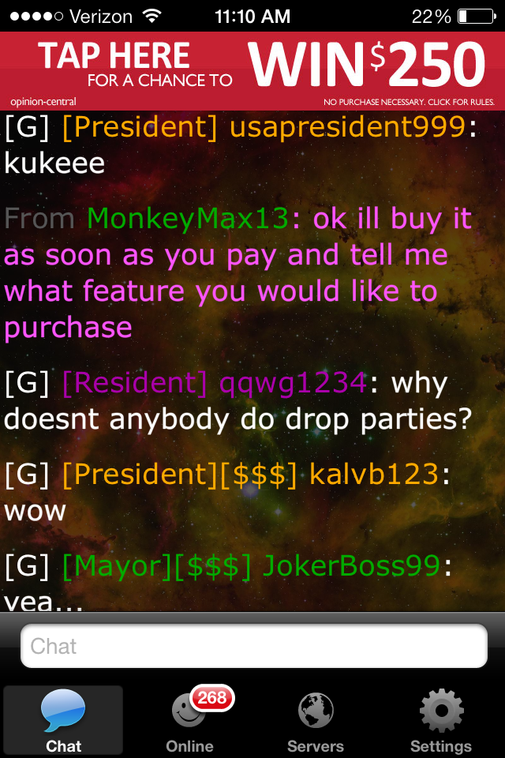Select username qqwg1234 in chat
This screenshot has height=758, width=505.
click(x=293, y=384)
